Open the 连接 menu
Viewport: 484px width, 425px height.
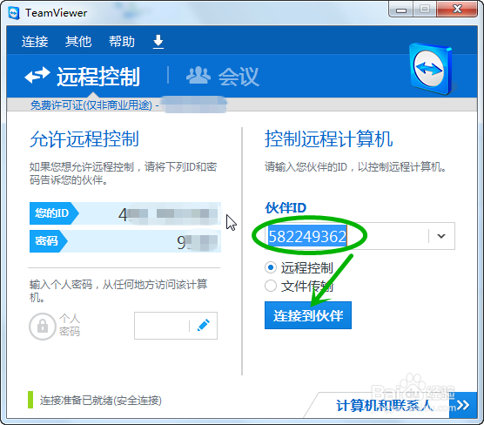pos(35,42)
